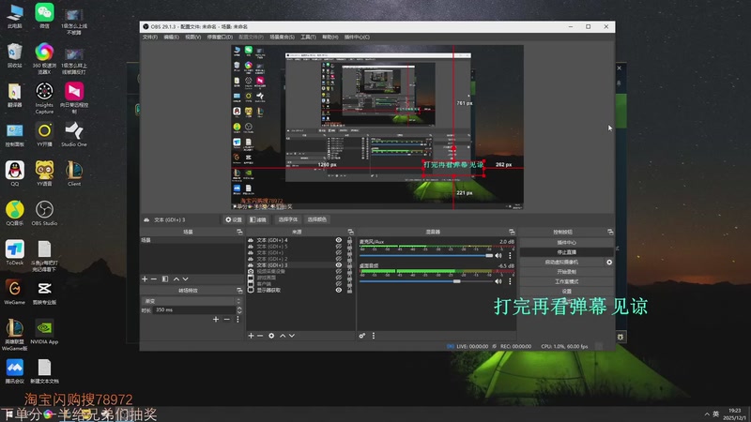
Task: Remove scene transition with minus icon
Action: click(226, 319)
